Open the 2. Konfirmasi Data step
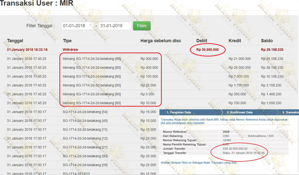 (239, 112)
